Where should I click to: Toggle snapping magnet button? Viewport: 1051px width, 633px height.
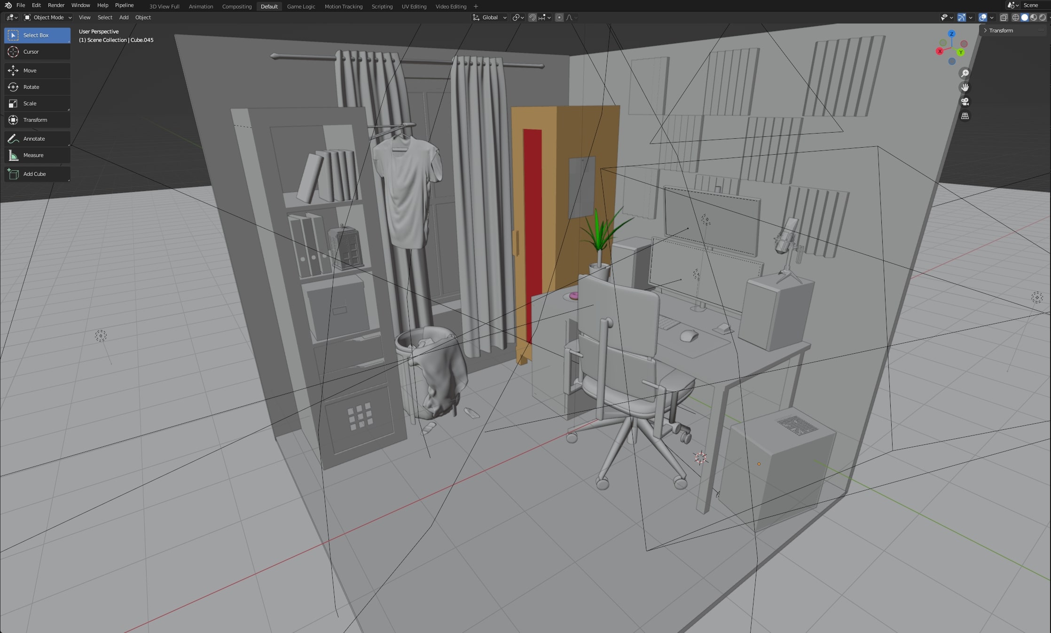pyautogui.click(x=533, y=17)
